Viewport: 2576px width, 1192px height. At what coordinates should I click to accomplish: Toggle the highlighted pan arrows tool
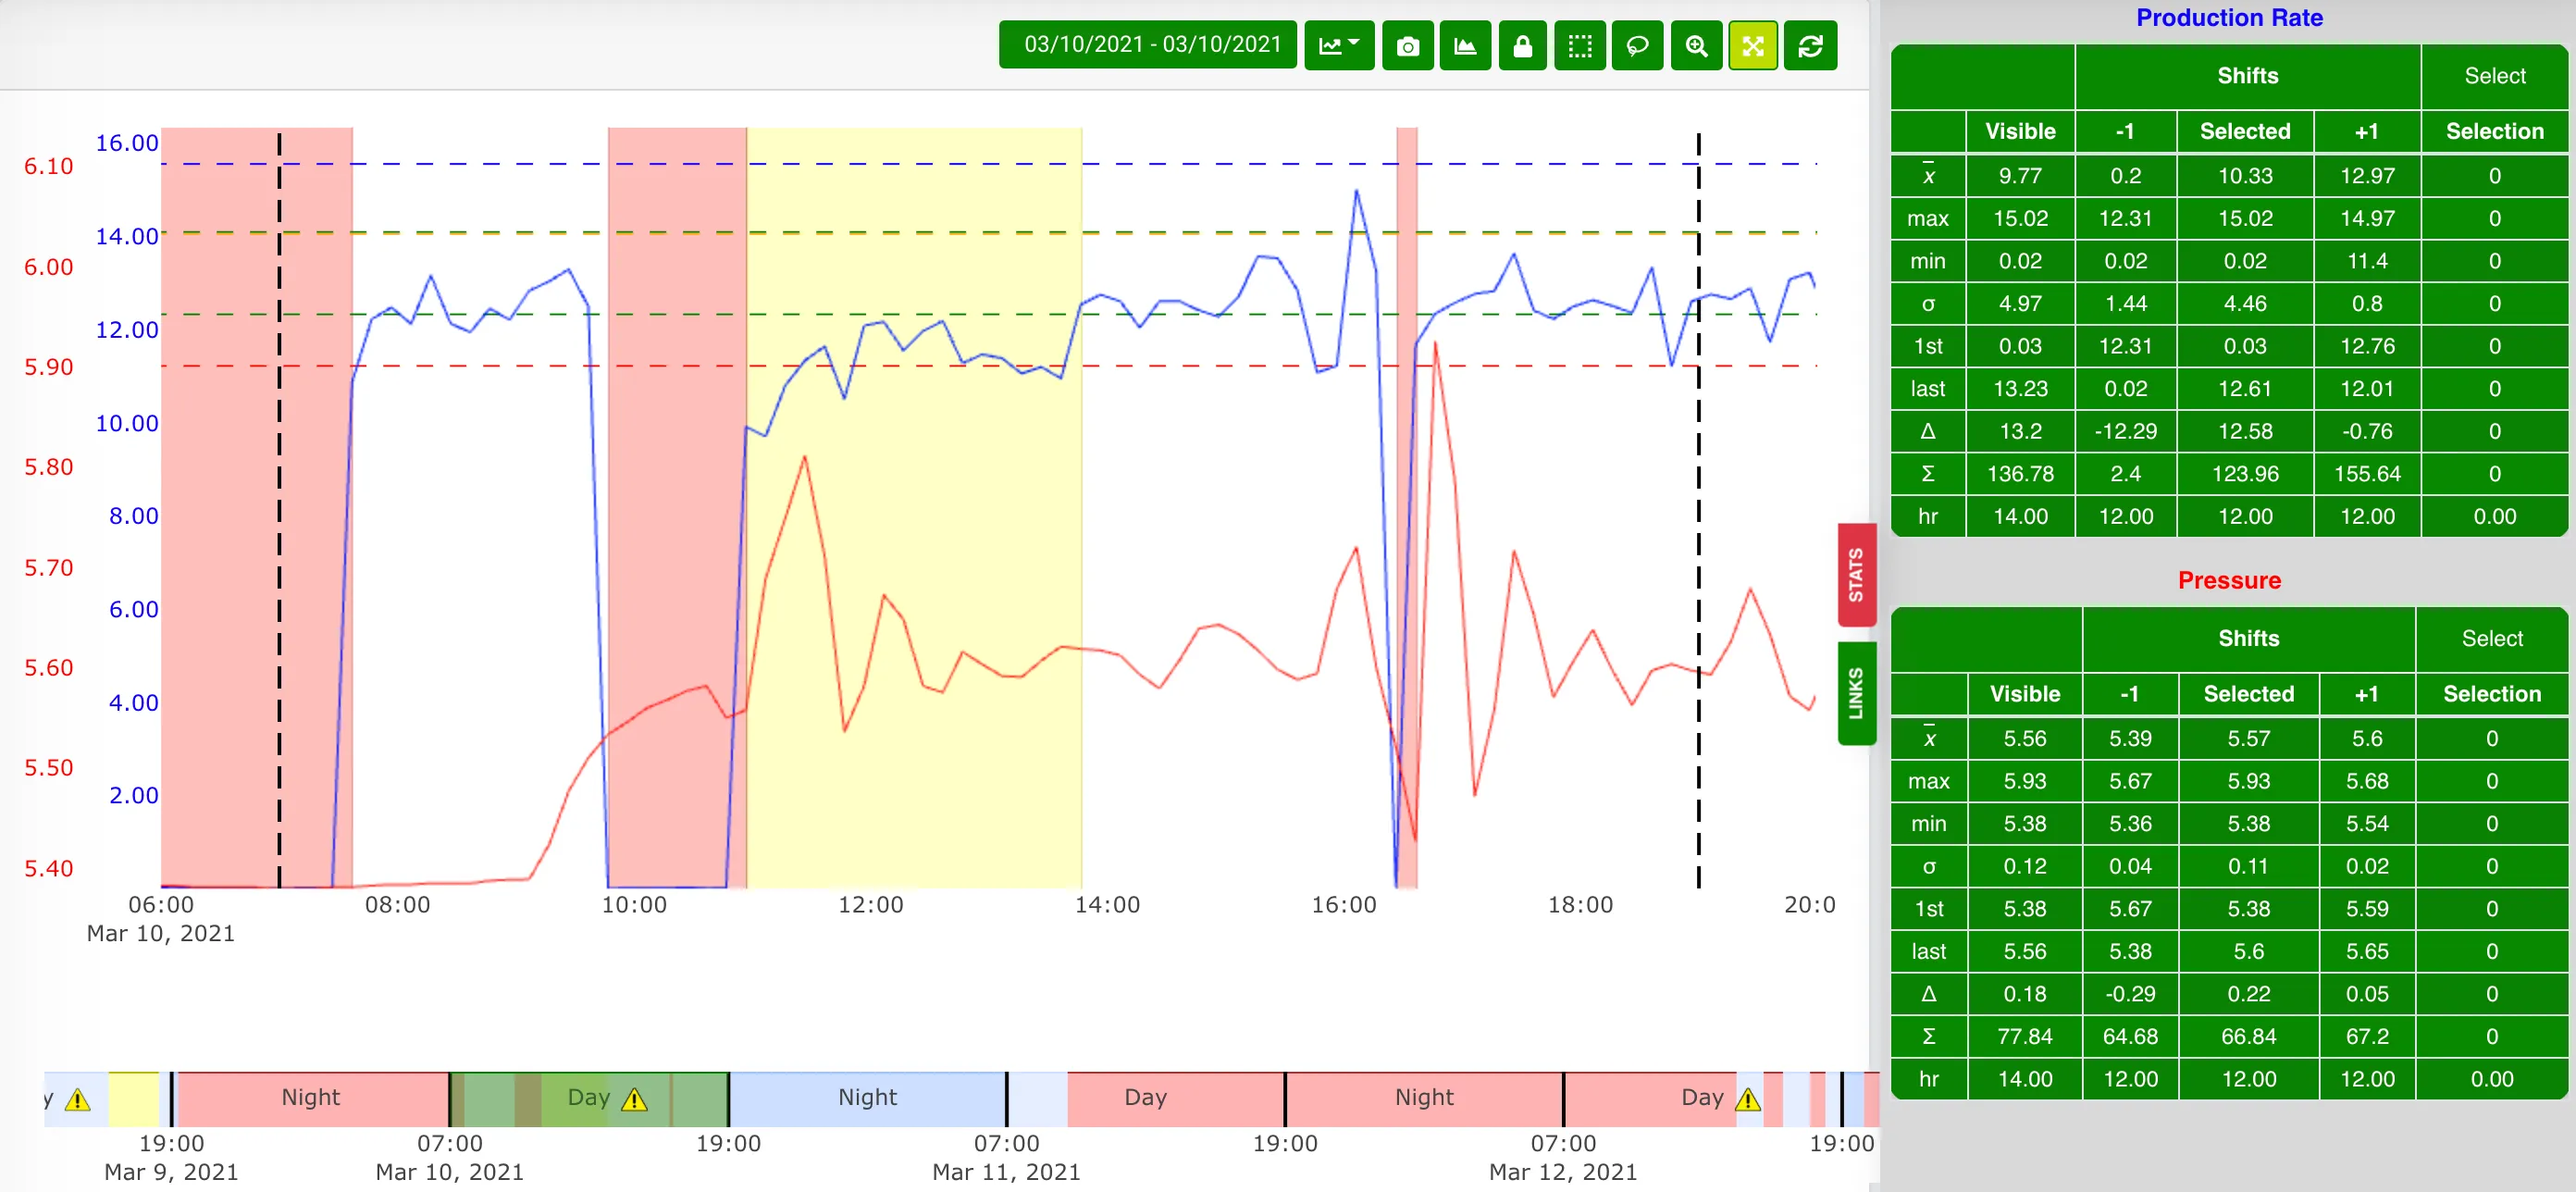(1753, 45)
